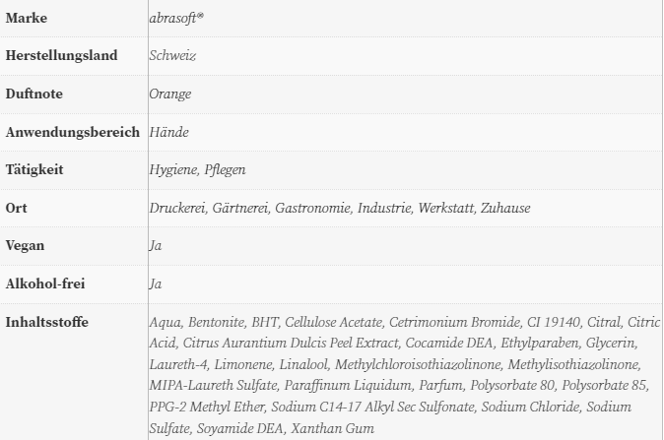Select Druckerei in the Ort row

(177, 208)
